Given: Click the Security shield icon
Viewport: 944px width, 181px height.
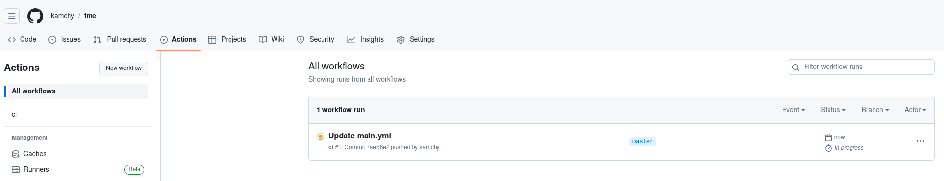Looking at the screenshot, I should [300, 40].
